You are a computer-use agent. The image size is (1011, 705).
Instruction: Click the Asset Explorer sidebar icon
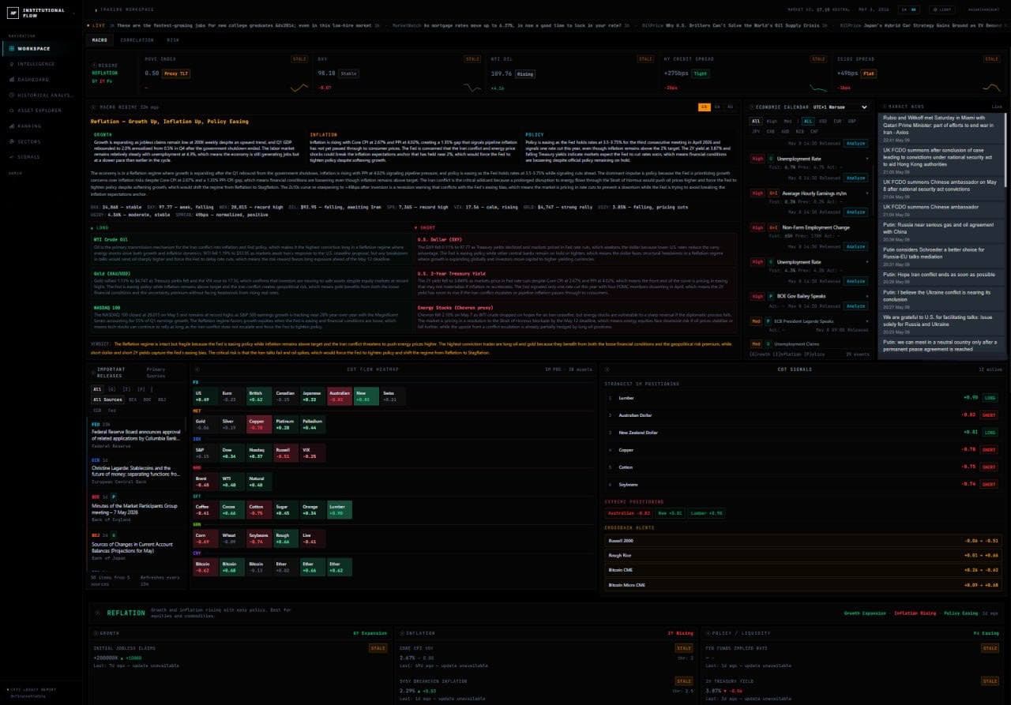tap(11, 110)
